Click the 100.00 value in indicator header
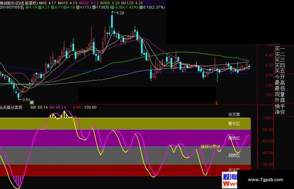The image size is (294, 189). coord(90,108)
